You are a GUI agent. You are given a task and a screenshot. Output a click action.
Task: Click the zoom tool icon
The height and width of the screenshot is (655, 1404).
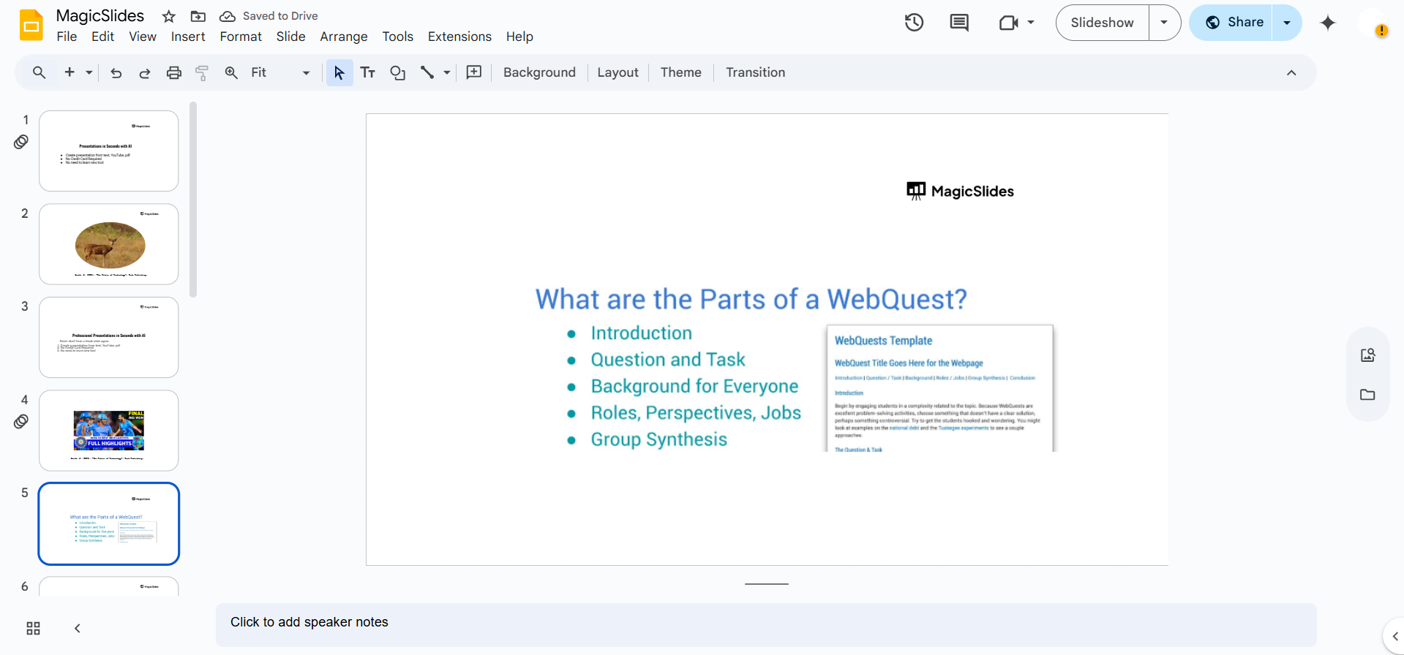point(231,72)
